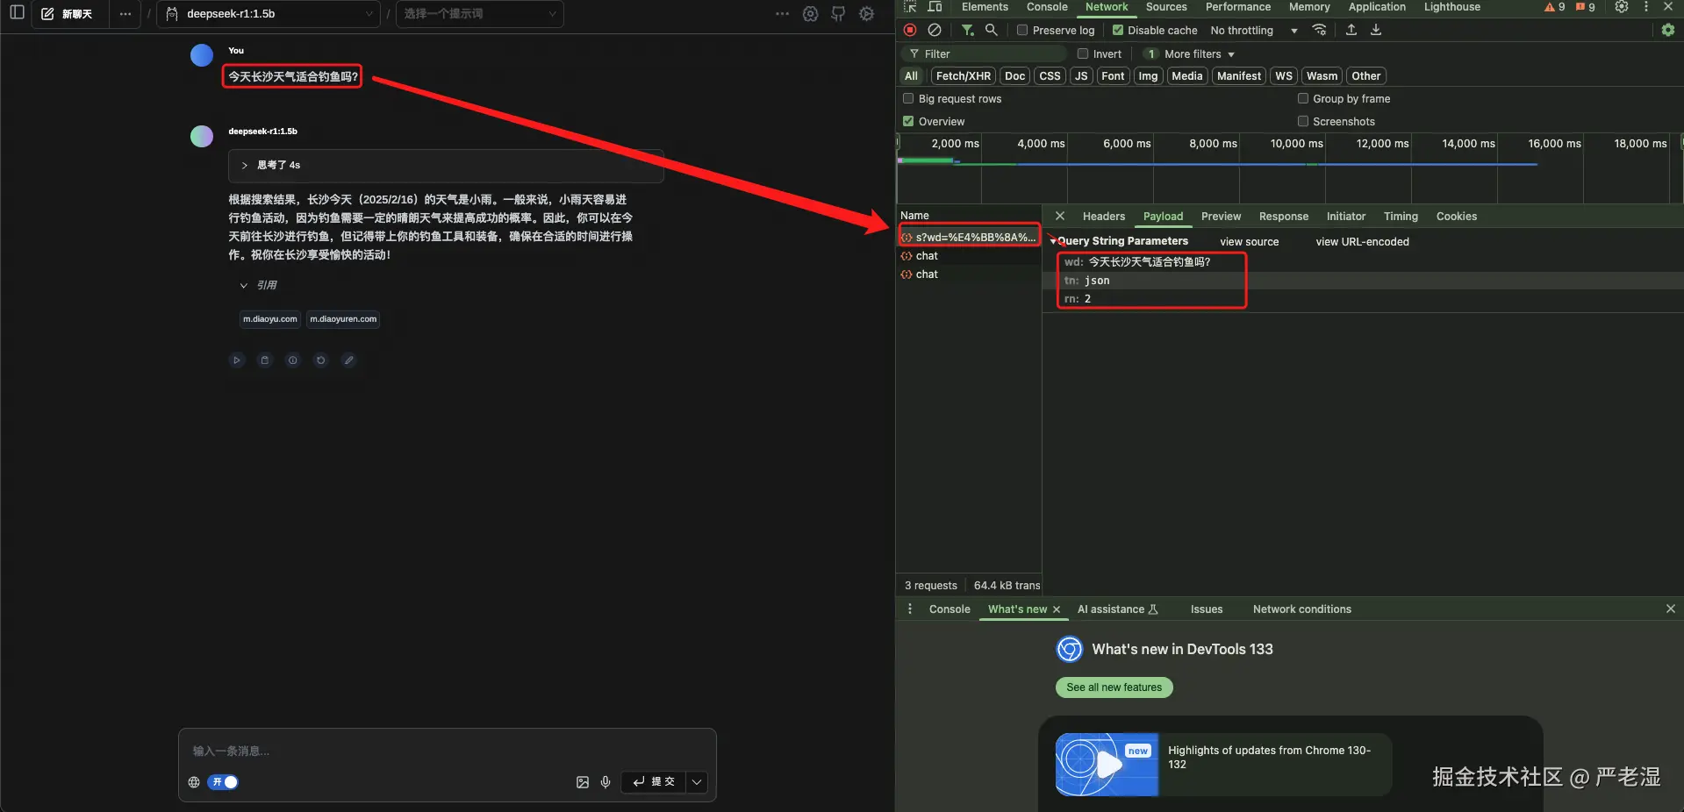Open the green Network settings gear
The image size is (1684, 812).
[x=1668, y=30]
